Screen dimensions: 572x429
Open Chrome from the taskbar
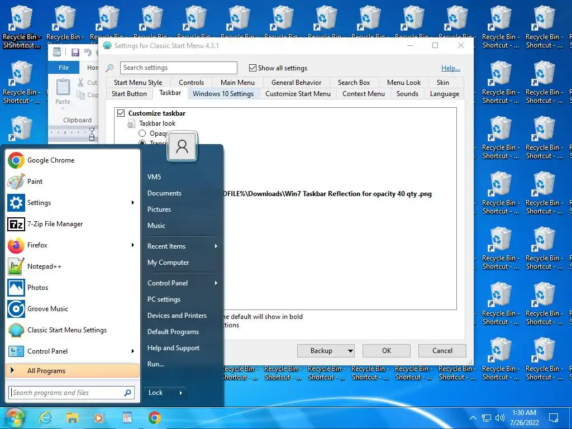coord(154,418)
